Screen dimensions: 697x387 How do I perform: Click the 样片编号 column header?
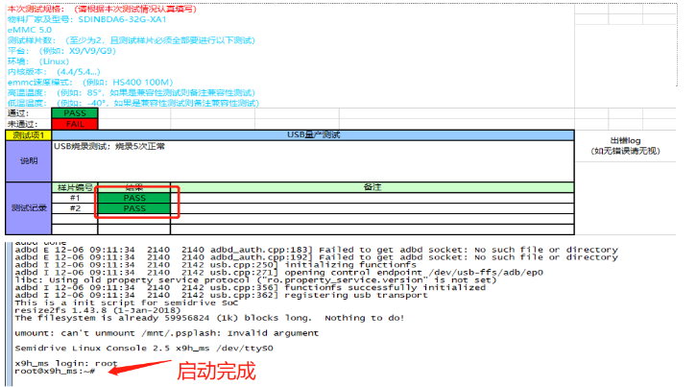pos(75,186)
